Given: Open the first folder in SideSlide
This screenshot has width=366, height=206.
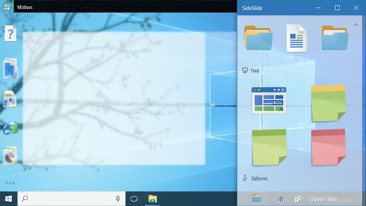Looking at the screenshot, I should point(258,38).
